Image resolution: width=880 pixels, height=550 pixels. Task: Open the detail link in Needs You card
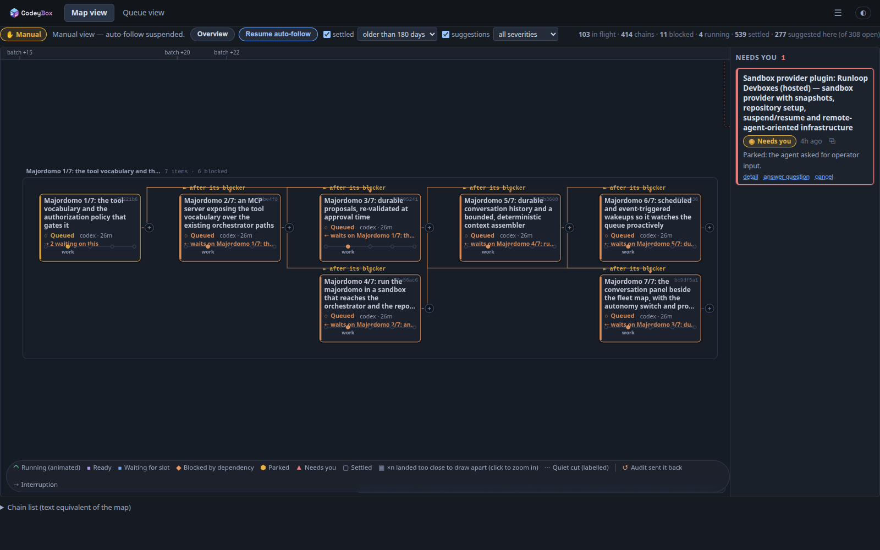(750, 177)
